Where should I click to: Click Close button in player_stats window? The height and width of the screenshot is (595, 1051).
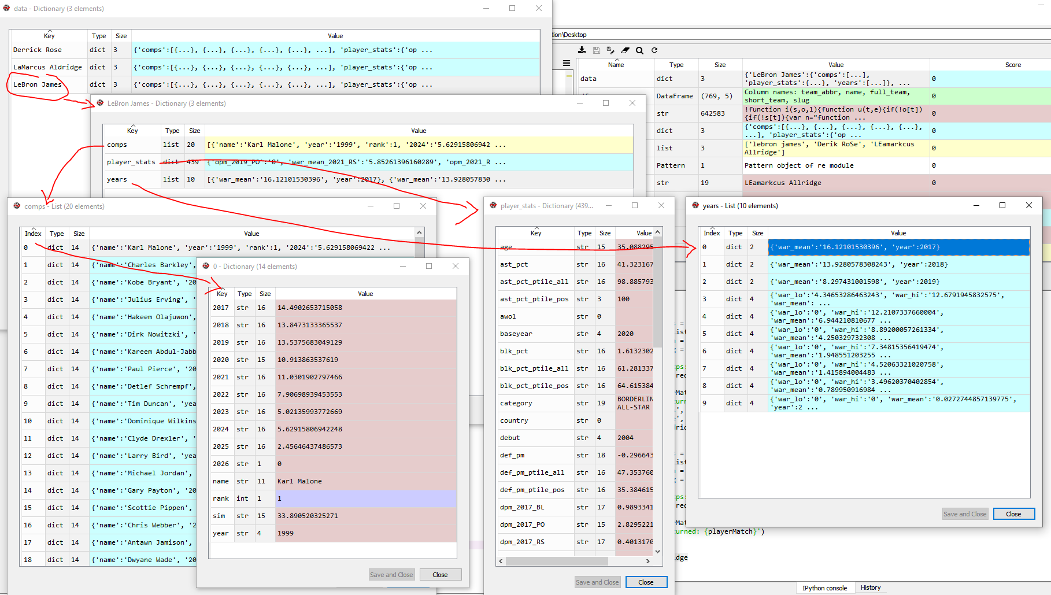click(x=646, y=582)
